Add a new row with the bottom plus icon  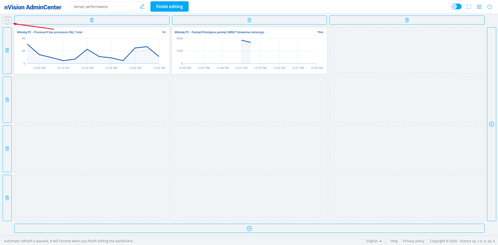(249, 228)
